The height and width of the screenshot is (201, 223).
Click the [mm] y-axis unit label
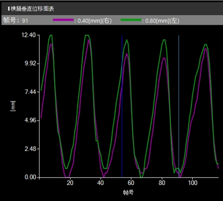click(x=13, y=106)
